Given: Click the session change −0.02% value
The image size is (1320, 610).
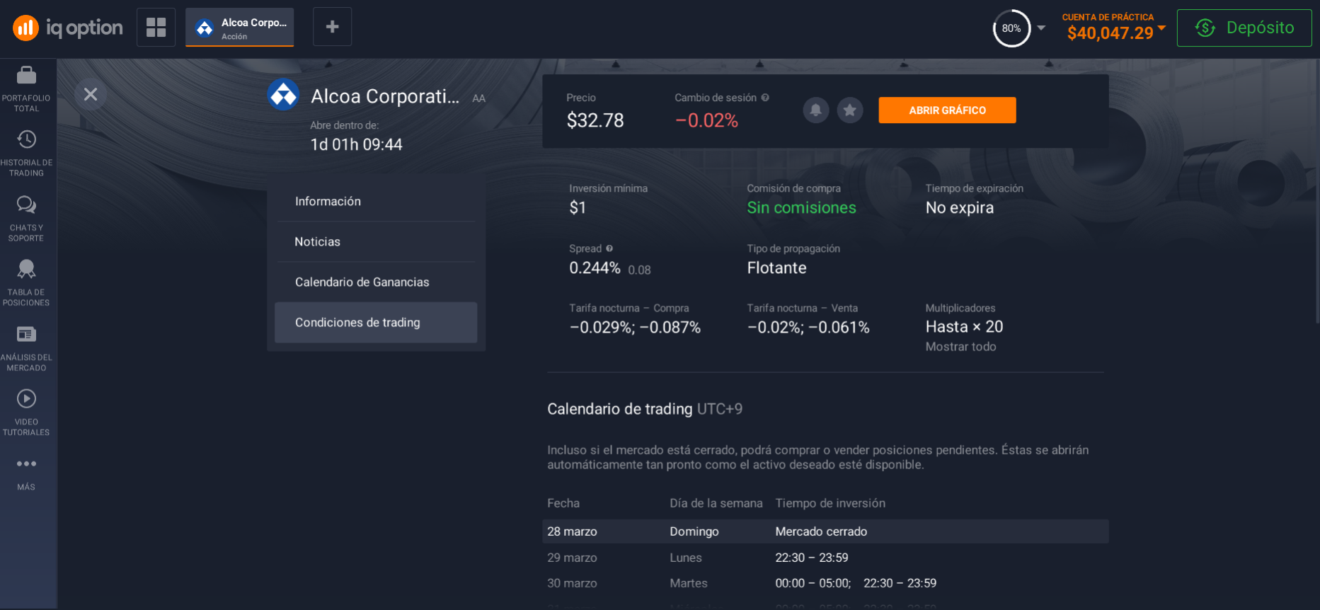Looking at the screenshot, I should pyautogui.click(x=706, y=120).
